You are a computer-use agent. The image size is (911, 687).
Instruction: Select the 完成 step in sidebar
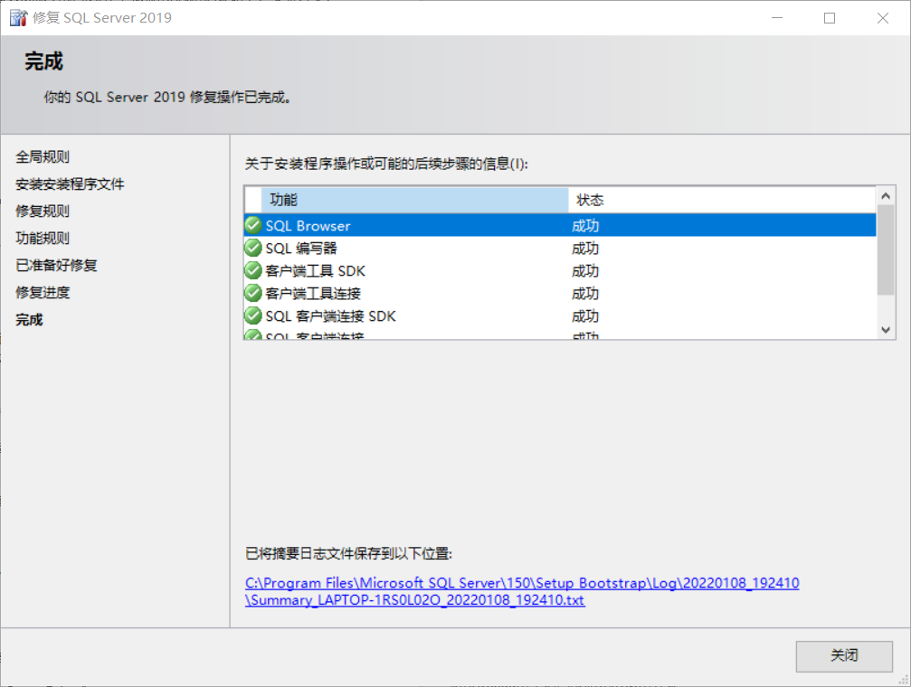coord(29,319)
